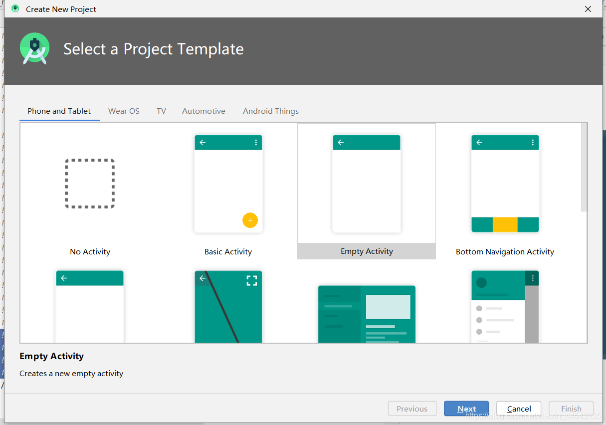Image resolution: width=606 pixels, height=425 pixels.
Task: Click the template list vertical scrollbar
Action: tap(584, 167)
